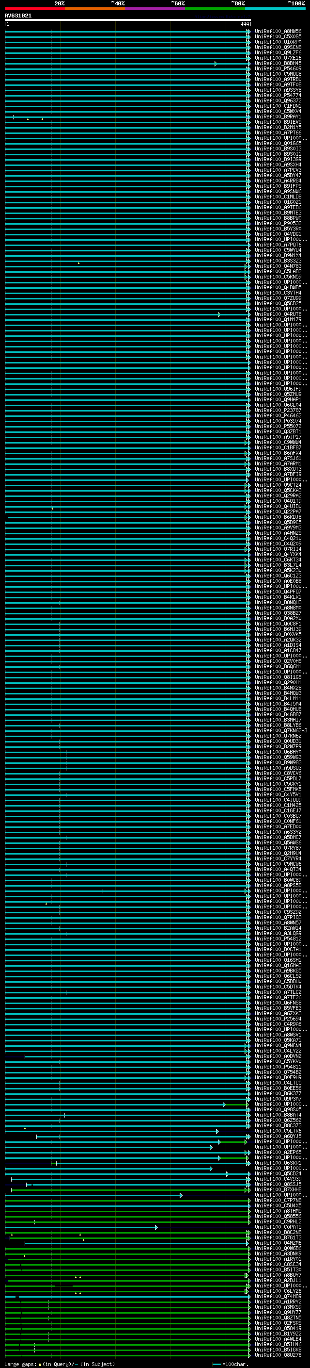Click the =100char. scale legend

click(230, 1364)
